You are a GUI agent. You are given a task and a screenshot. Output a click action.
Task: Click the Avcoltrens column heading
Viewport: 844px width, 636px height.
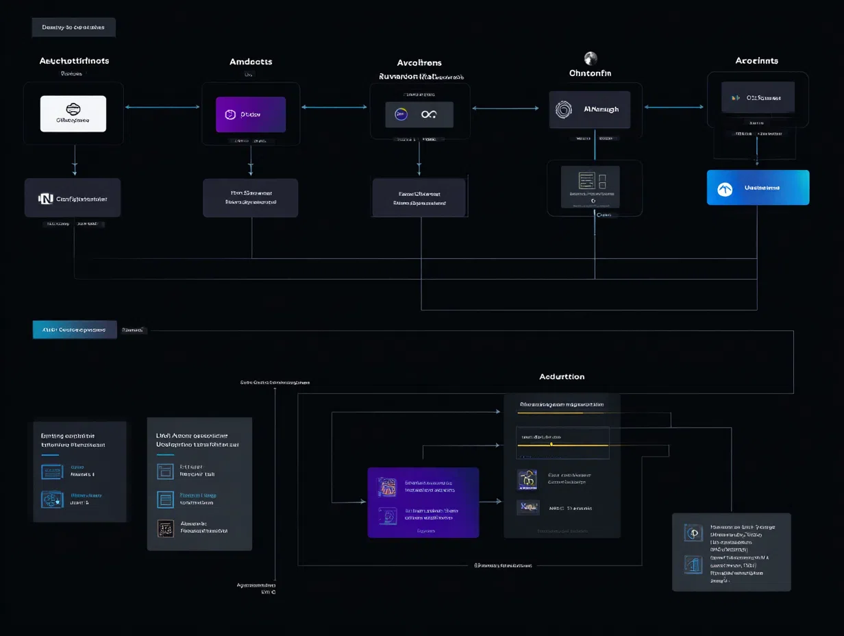[x=420, y=63]
